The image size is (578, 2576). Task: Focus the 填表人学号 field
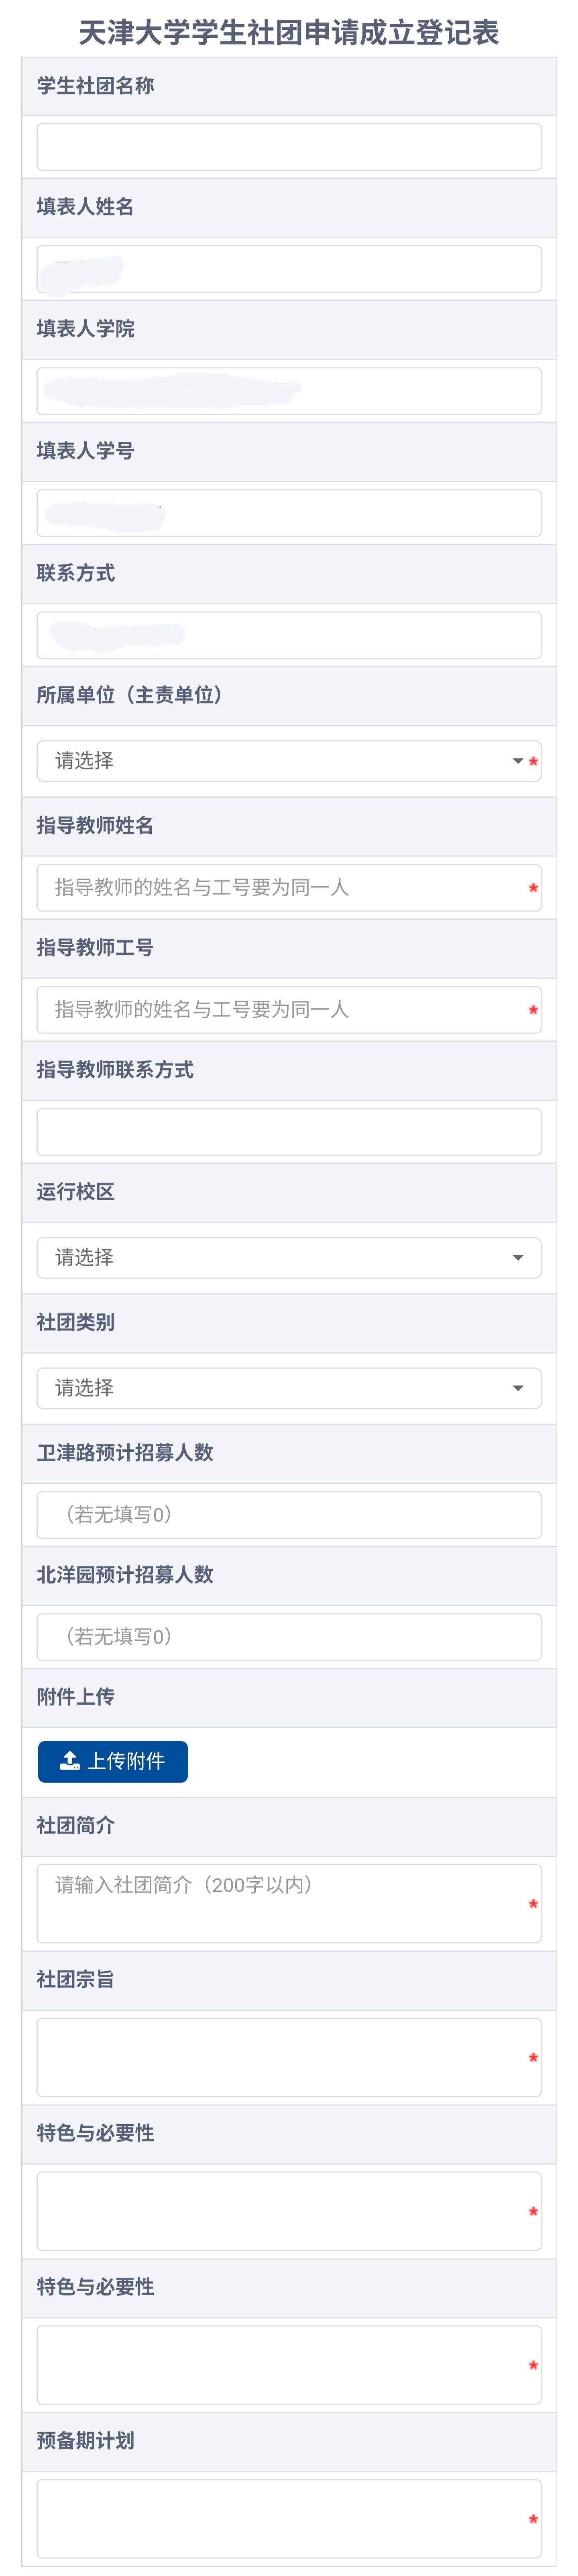point(289,512)
